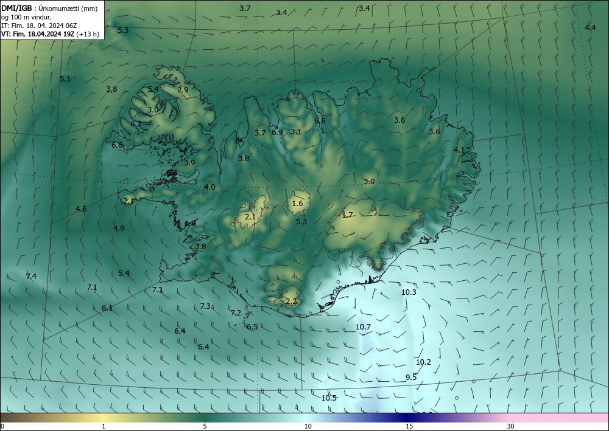Click the valid time "VT: Fim. 18.04.2024 19Z"

[x=38, y=34]
